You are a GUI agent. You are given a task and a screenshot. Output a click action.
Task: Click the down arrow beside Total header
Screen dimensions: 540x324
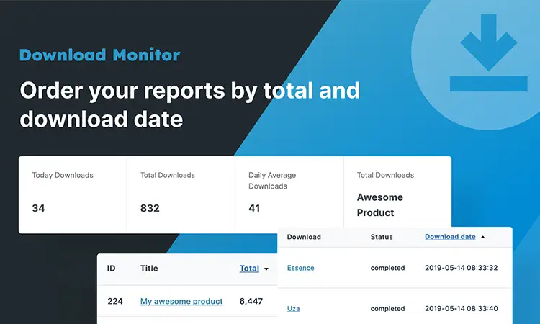pos(266,269)
